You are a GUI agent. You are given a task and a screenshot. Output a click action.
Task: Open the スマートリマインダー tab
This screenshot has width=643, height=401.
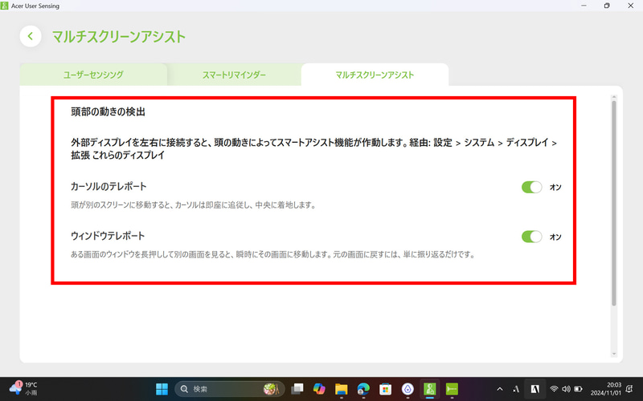coord(234,75)
